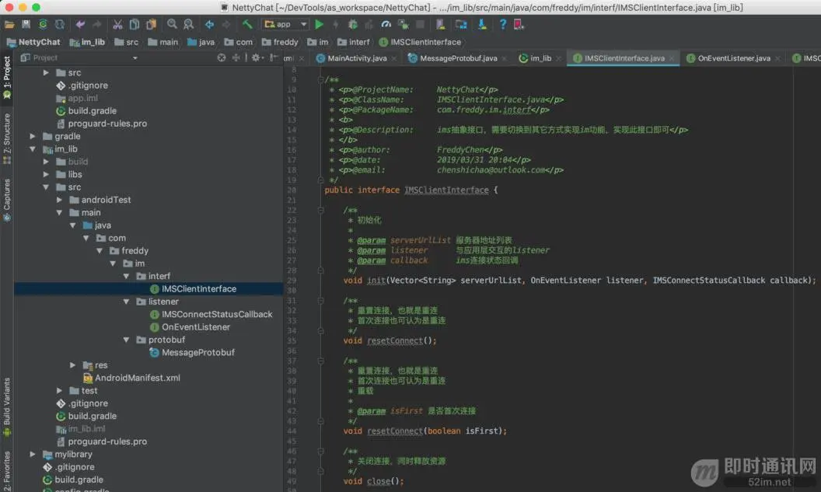This screenshot has height=492, width=821.
Task: Click the Save All toolbar icon
Action: (x=26, y=24)
